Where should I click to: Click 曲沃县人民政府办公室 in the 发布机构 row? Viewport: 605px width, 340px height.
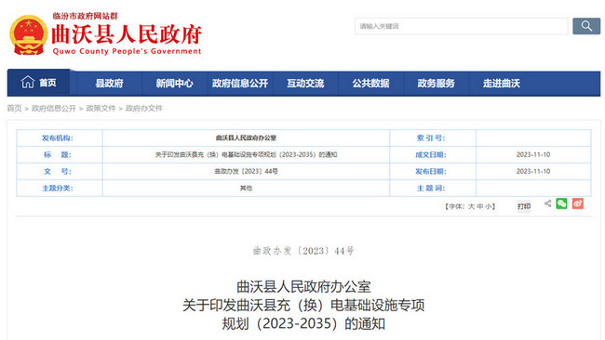pos(246,137)
